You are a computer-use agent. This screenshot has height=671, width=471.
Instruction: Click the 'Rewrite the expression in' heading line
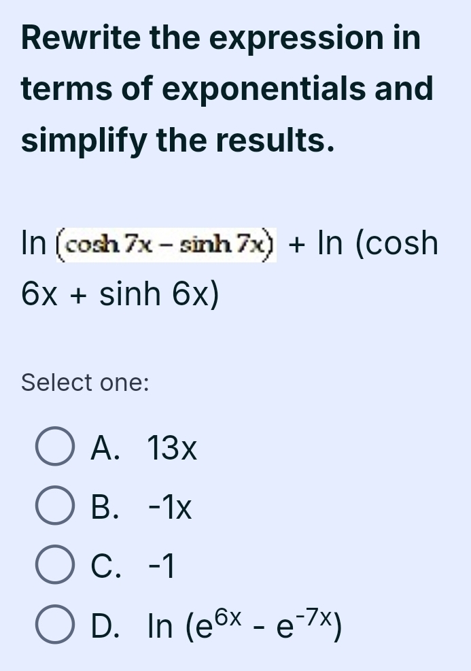(x=221, y=38)
